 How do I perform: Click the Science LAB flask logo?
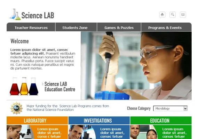(x=32, y=15)
